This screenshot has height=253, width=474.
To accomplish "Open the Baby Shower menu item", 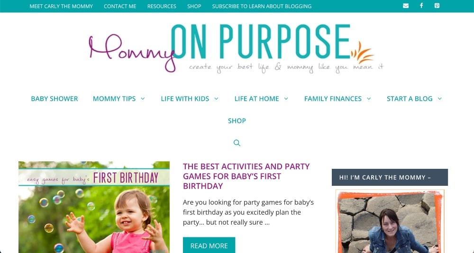I will (x=55, y=99).
